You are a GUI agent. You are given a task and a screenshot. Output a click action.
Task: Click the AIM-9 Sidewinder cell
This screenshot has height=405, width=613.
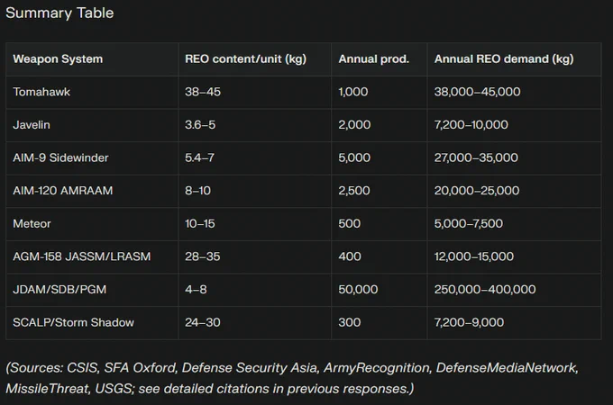tap(60, 157)
